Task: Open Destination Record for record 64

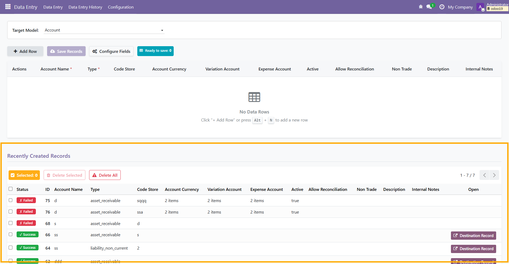Action: pyautogui.click(x=473, y=249)
